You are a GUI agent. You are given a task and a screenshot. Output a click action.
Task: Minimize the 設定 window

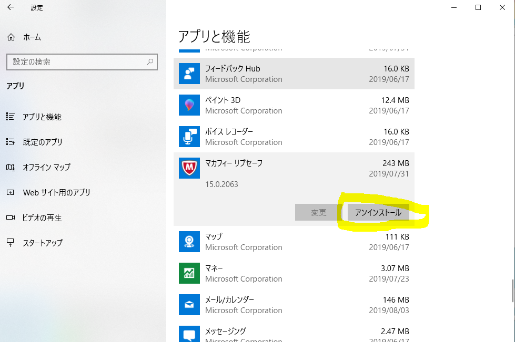coord(454,7)
